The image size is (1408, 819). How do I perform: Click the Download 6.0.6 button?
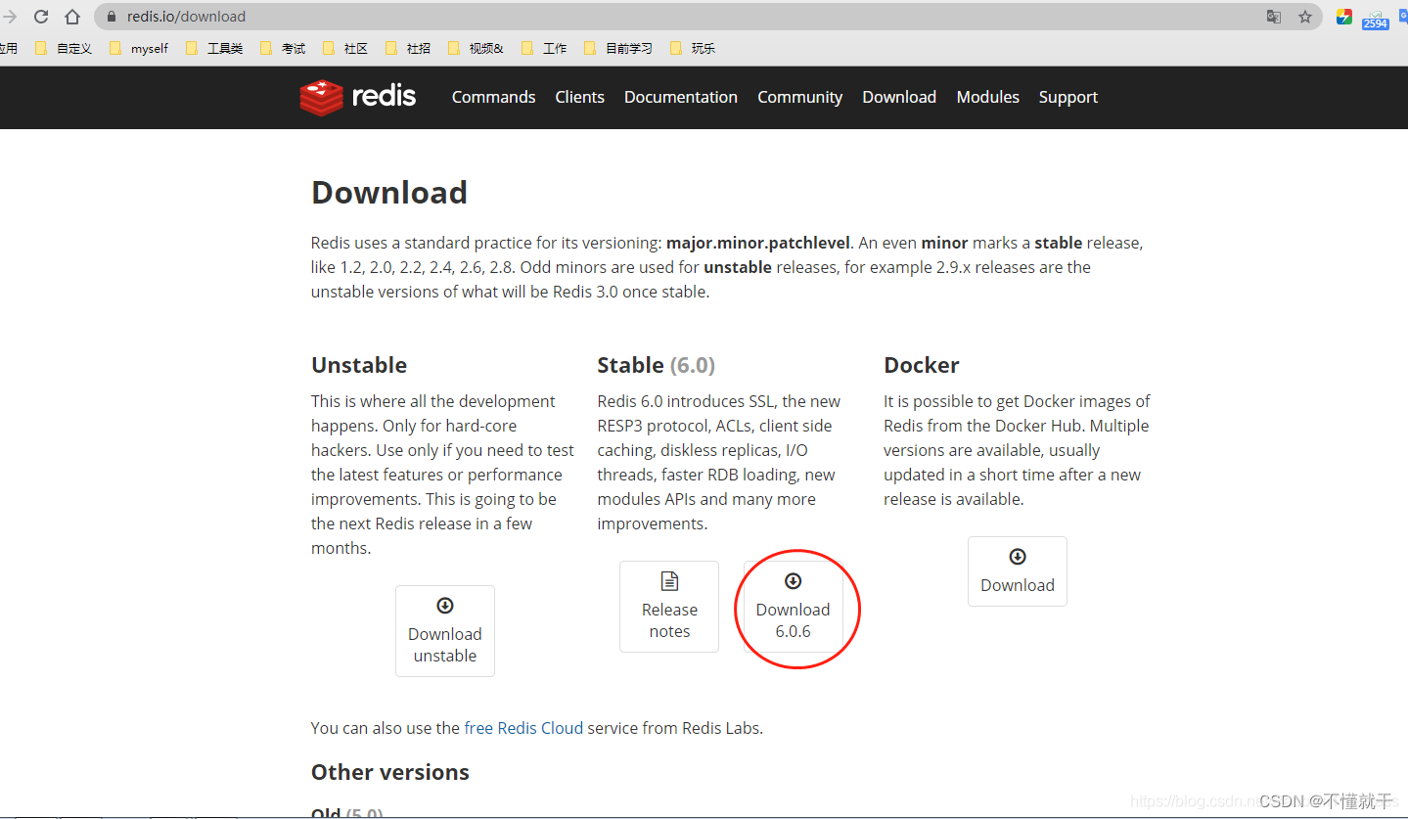pyautogui.click(x=794, y=607)
